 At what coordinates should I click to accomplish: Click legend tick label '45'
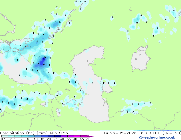(82, 139)
